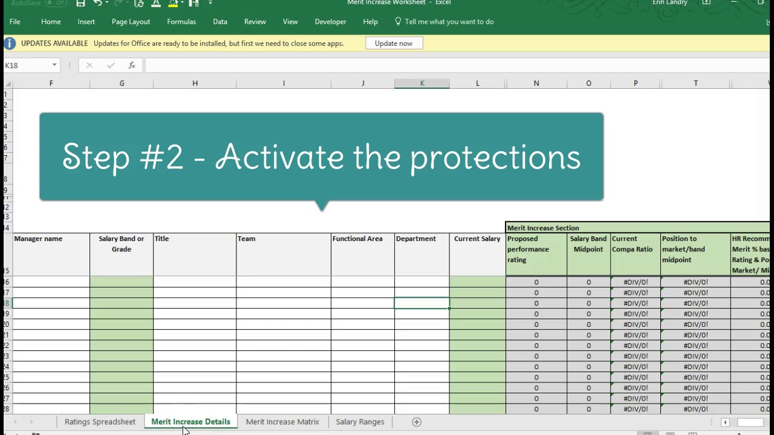Switch to the Ratings Spreadsheet sheet tab
The width and height of the screenshot is (774, 435).
(100, 422)
